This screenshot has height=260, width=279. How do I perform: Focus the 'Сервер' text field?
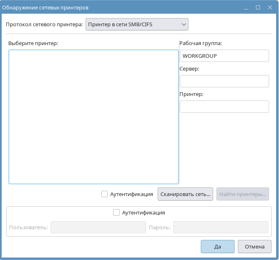(224, 81)
